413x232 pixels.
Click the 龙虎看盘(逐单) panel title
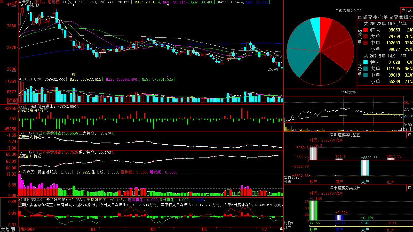[x=348, y=11]
